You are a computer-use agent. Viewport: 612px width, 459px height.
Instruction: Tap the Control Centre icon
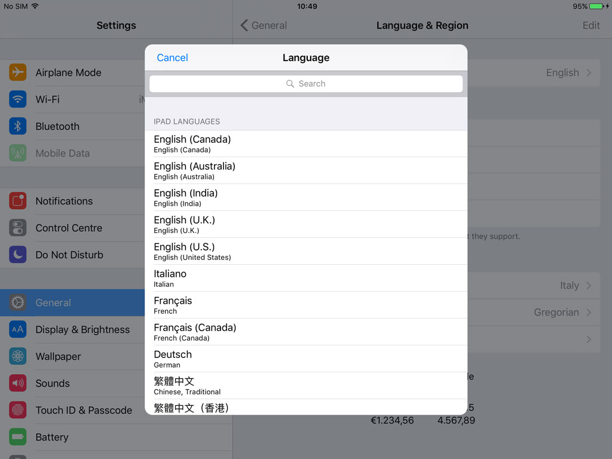click(18, 228)
